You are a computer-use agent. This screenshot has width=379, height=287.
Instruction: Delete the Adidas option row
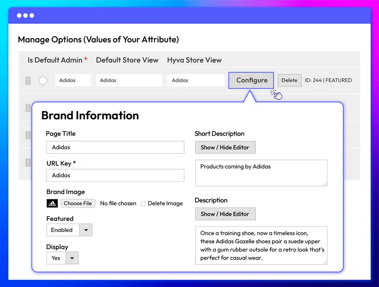click(x=289, y=80)
